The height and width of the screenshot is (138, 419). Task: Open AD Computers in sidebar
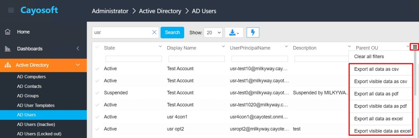31,77
